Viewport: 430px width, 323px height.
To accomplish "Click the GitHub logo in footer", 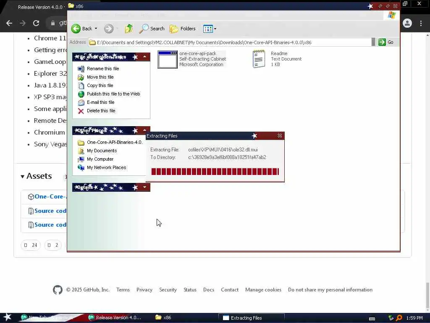I will (x=58, y=290).
